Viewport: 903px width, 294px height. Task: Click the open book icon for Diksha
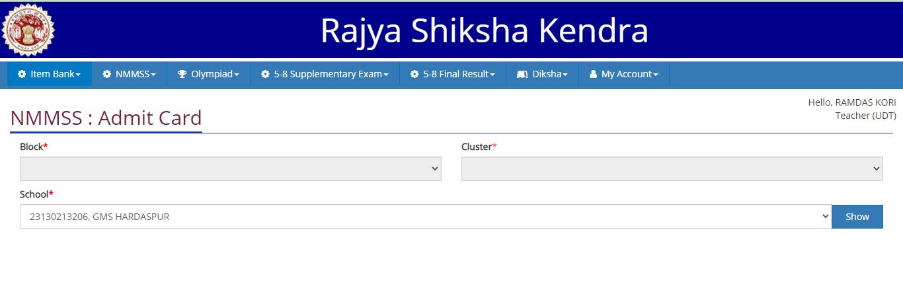pos(522,75)
